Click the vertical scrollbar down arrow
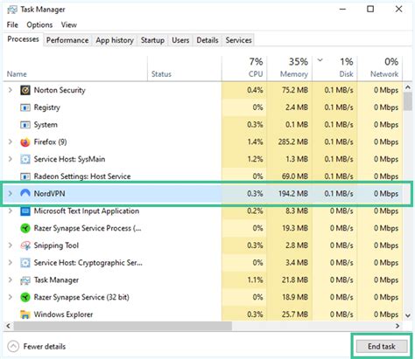 408,315
